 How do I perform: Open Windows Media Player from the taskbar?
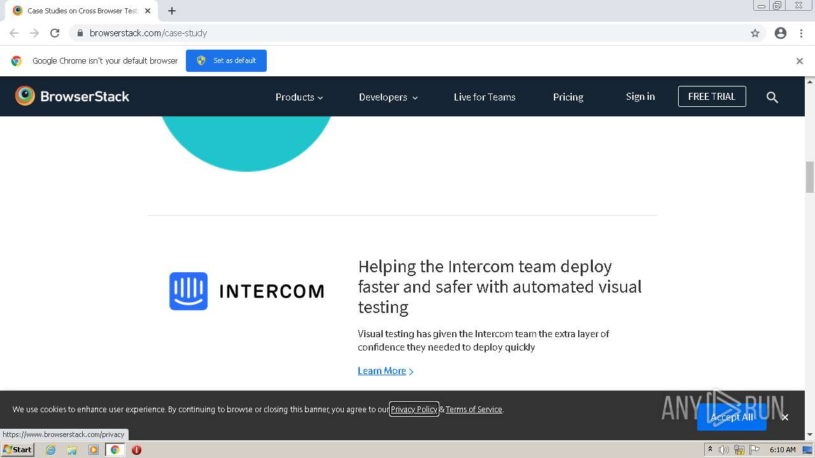pos(94,450)
